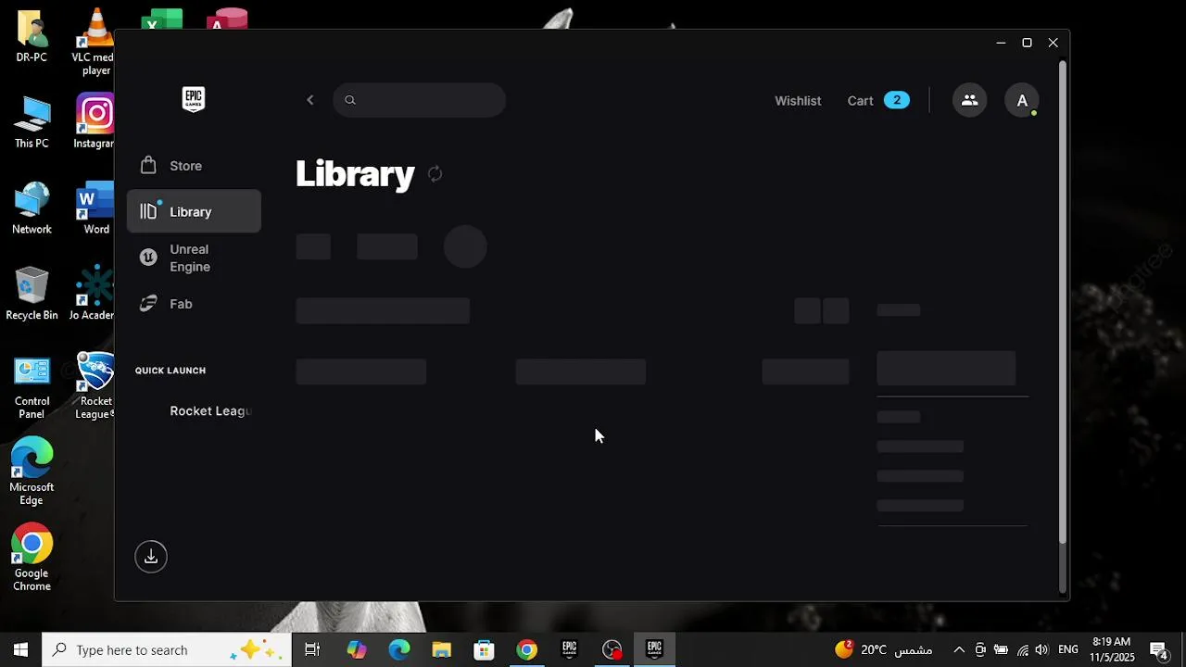Click the Epic Games logo
The image size is (1186, 667).
(194, 99)
